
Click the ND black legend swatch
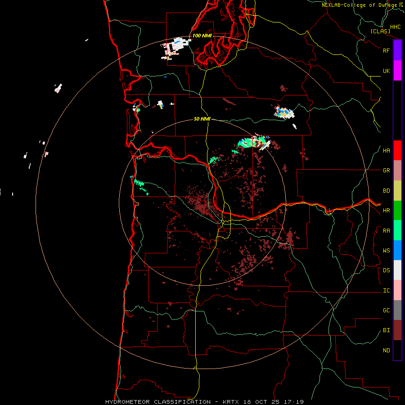click(397, 350)
